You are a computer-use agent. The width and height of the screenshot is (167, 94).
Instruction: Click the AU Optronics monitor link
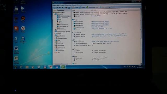102,29
